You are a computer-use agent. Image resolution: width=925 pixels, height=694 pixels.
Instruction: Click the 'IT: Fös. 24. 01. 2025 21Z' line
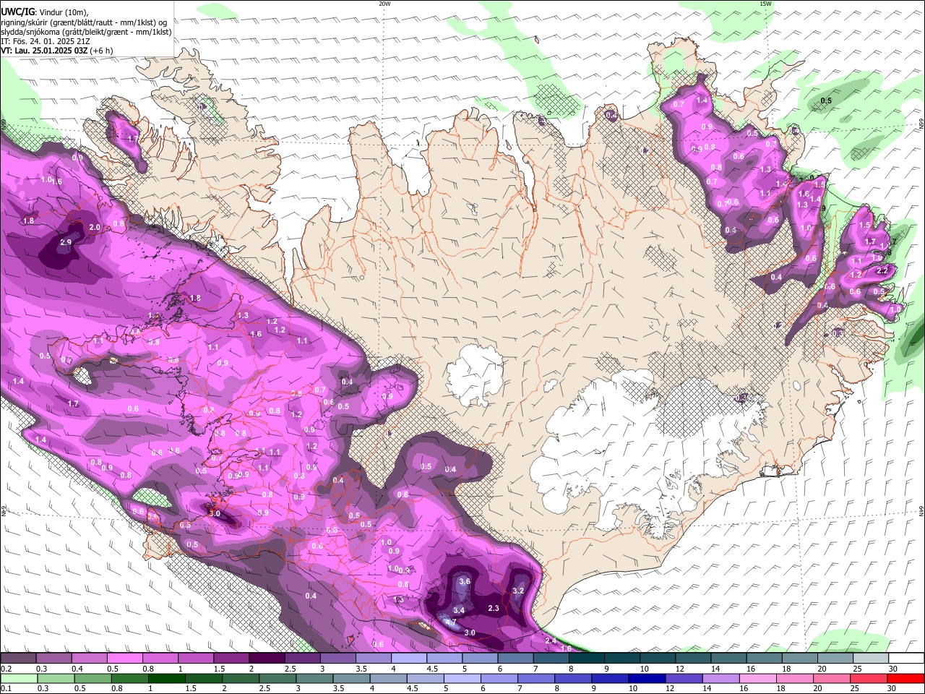46,41
